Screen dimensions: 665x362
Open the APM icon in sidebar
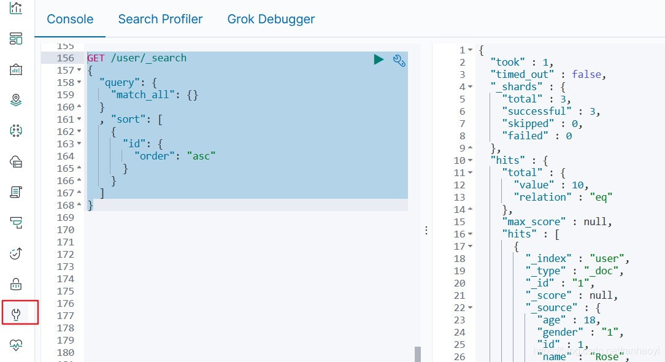coord(16,222)
